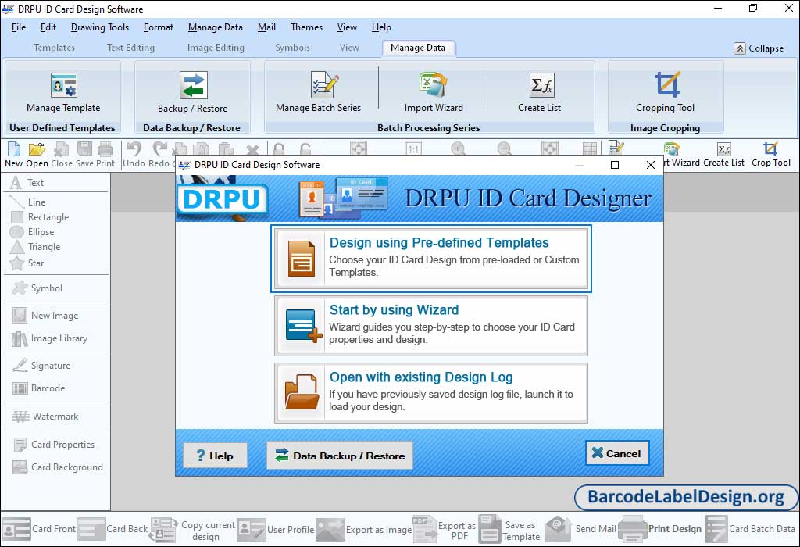
Task: Open Card Properties
Action: [54, 445]
